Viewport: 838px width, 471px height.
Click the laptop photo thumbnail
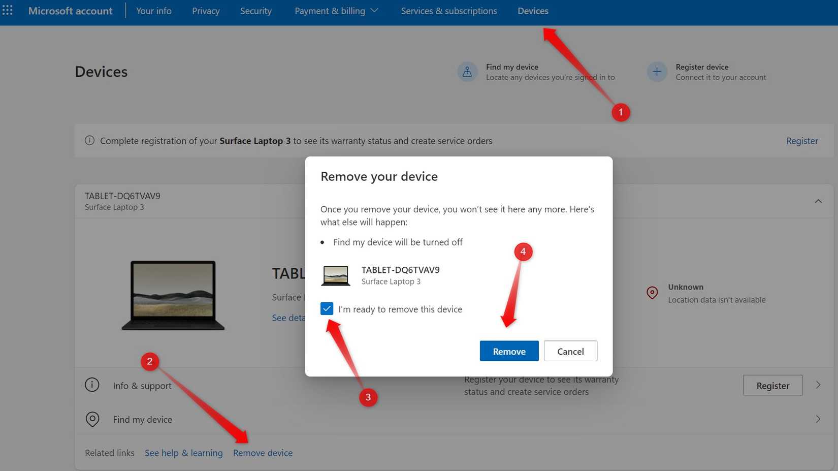pos(173,295)
